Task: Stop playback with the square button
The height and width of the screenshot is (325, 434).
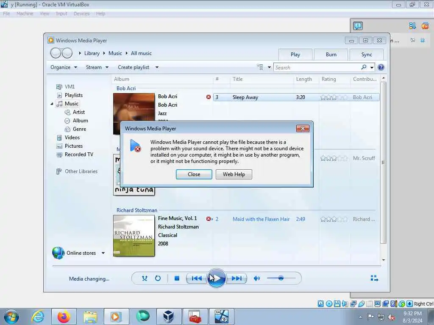Action: click(177, 278)
